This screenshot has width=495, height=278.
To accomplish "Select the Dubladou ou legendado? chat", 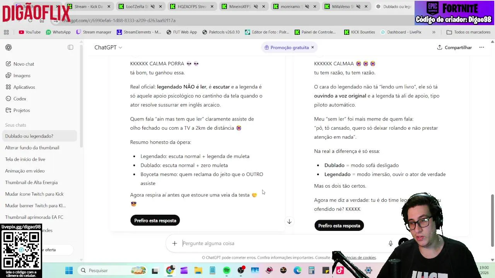I will click(40, 136).
